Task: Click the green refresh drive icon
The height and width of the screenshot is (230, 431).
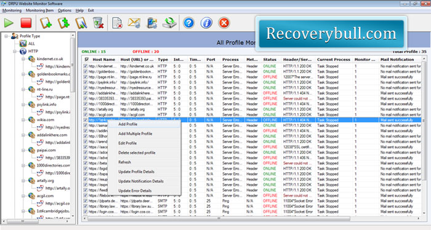Action: click(x=169, y=23)
